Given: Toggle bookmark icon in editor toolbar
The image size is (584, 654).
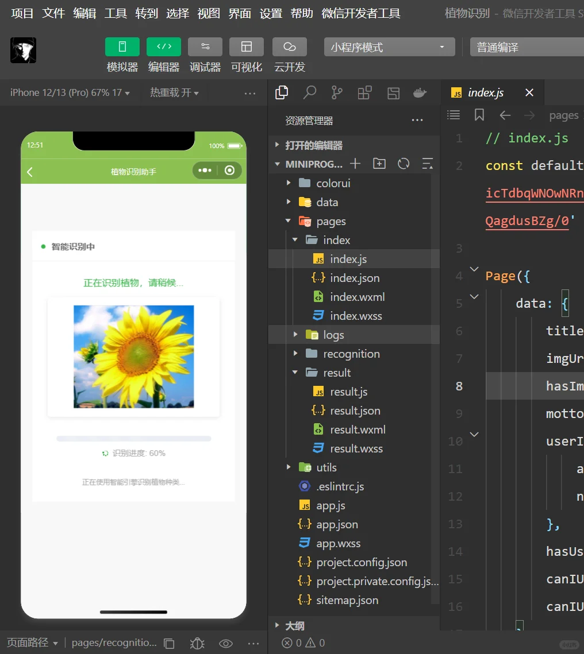Looking at the screenshot, I should (479, 115).
